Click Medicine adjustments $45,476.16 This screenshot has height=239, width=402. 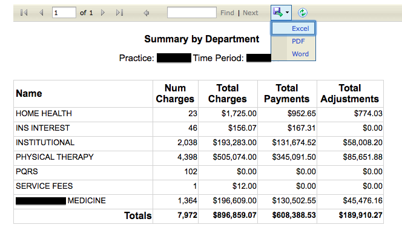363,200
